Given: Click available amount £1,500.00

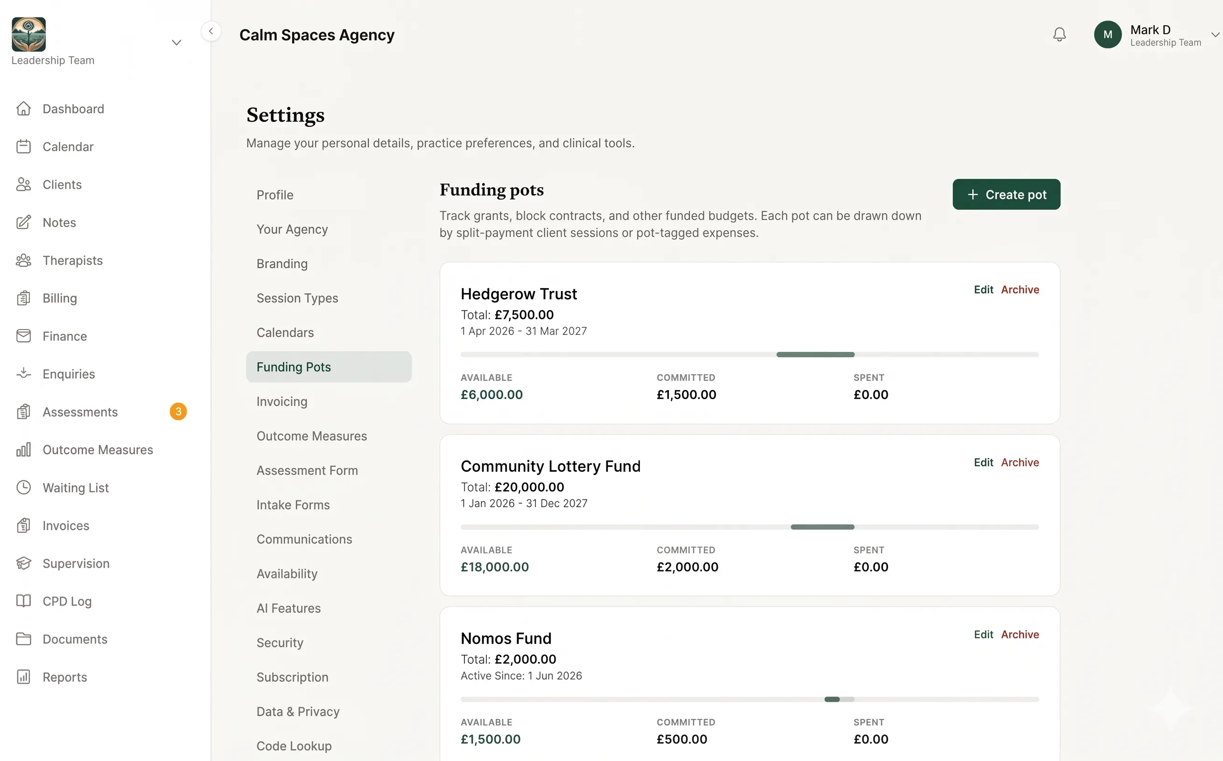Looking at the screenshot, I should pos(491,739).
